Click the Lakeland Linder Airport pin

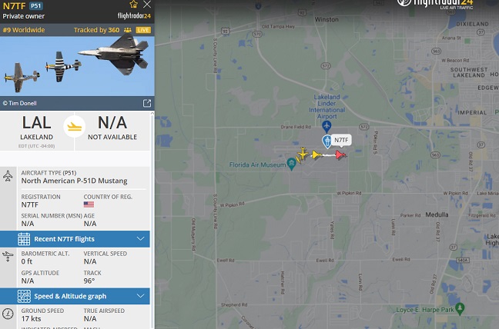[327, 127]
